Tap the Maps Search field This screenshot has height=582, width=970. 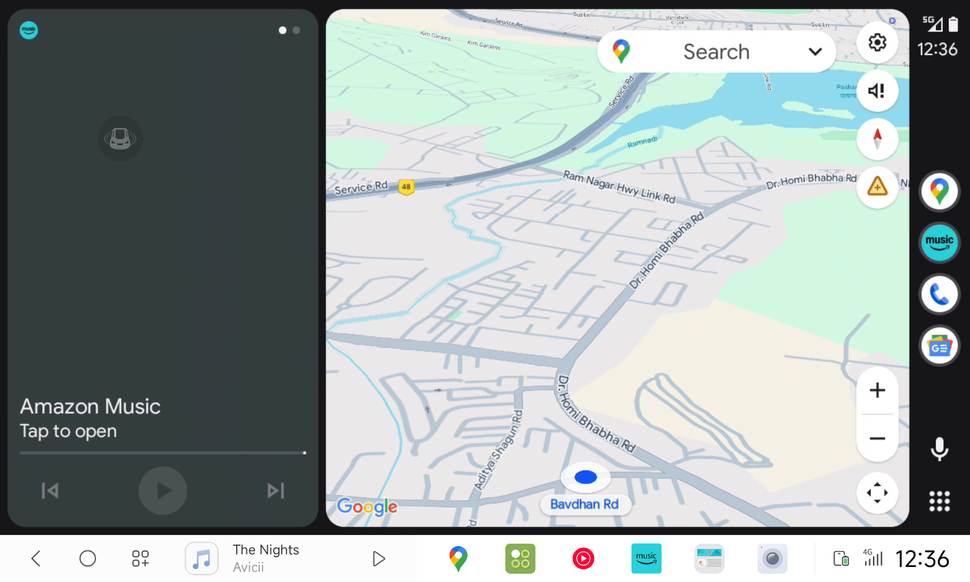coord(716,51)
